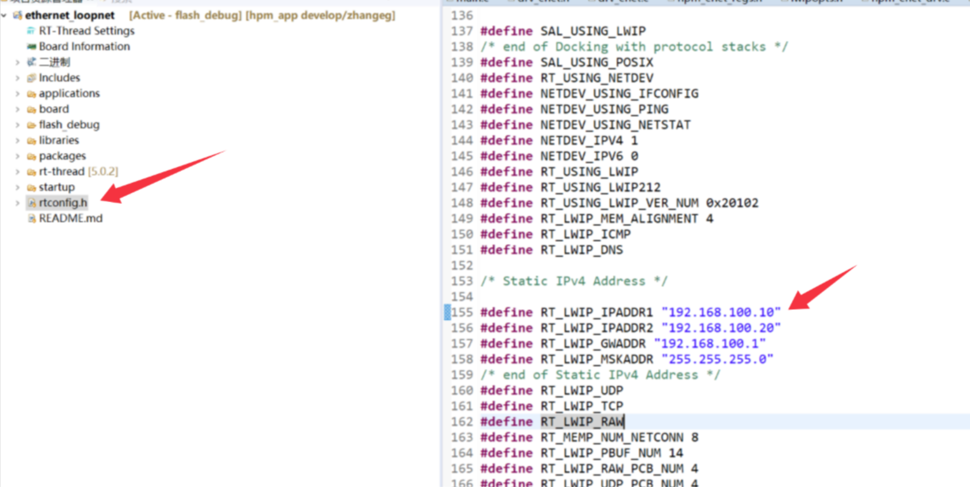Click the Includes node icon

point(31,78)
